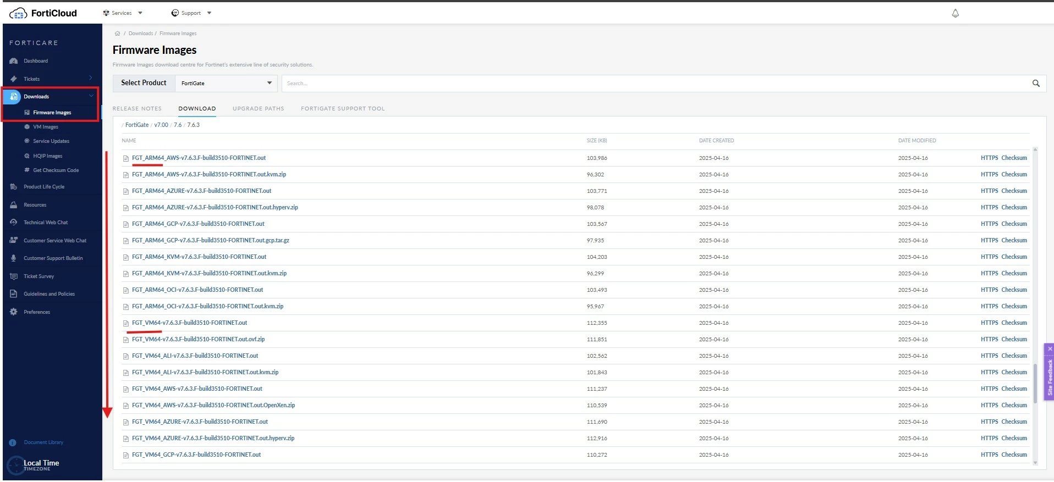Screen dimensions: 1054x482
Task: Click in the firmware search field
Action: 655,84
